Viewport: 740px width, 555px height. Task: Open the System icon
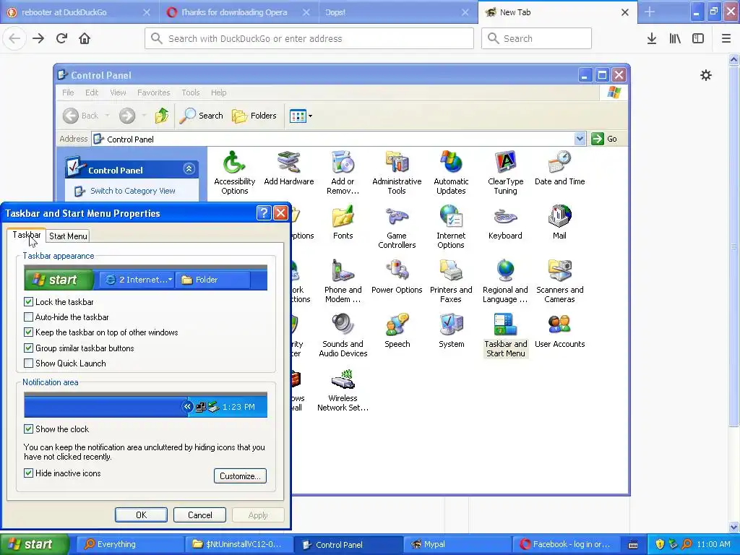tap(451, 331)
